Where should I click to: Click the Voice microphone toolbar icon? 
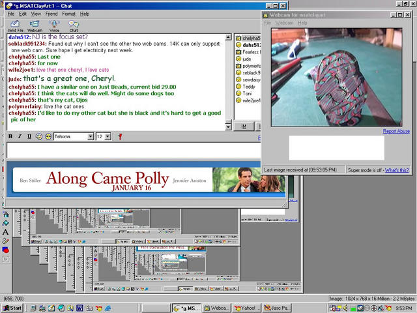click(54, 26)
